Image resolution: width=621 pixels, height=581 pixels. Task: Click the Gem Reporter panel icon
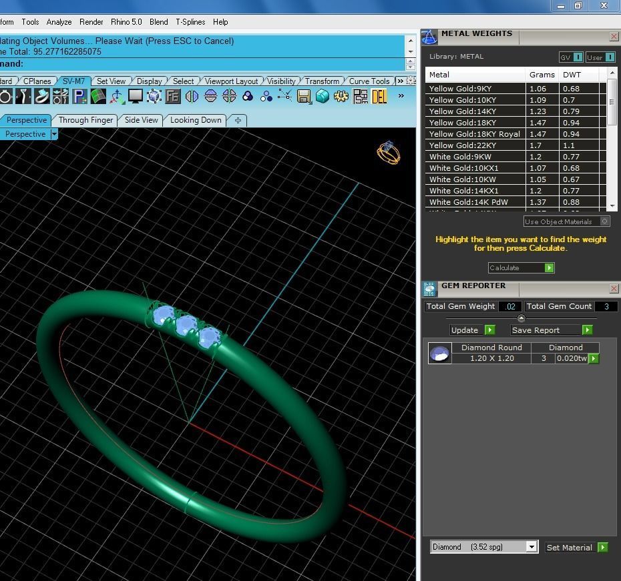(429, 289)
